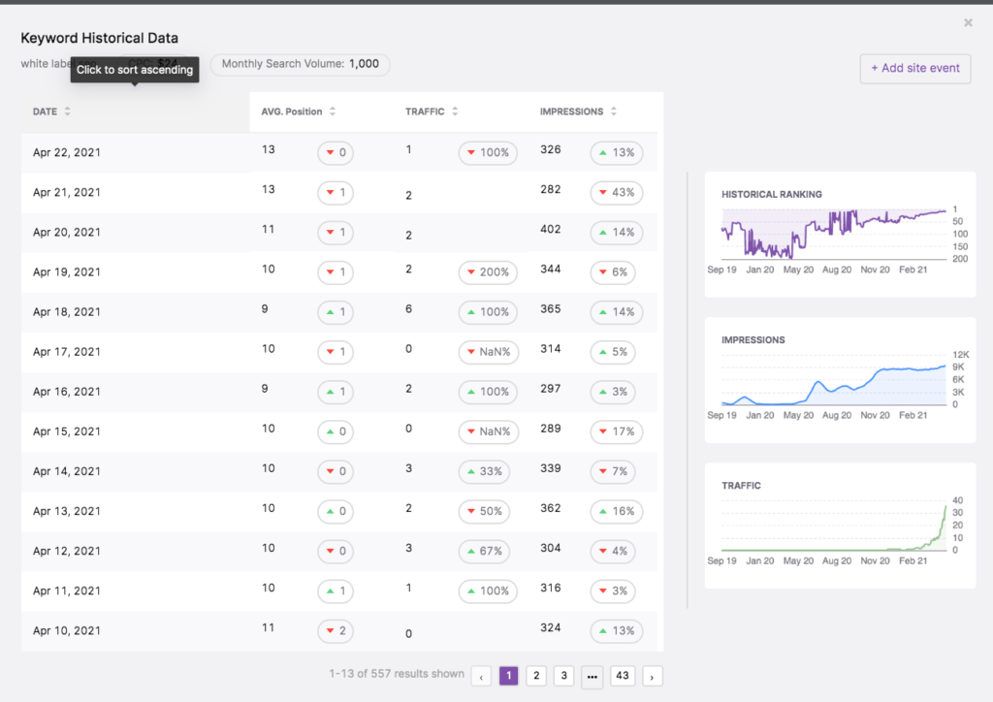Click the 5% impressions badge for Apr 17
The width and height of the screenshot is (993, 702).
(x=613, y=352)
